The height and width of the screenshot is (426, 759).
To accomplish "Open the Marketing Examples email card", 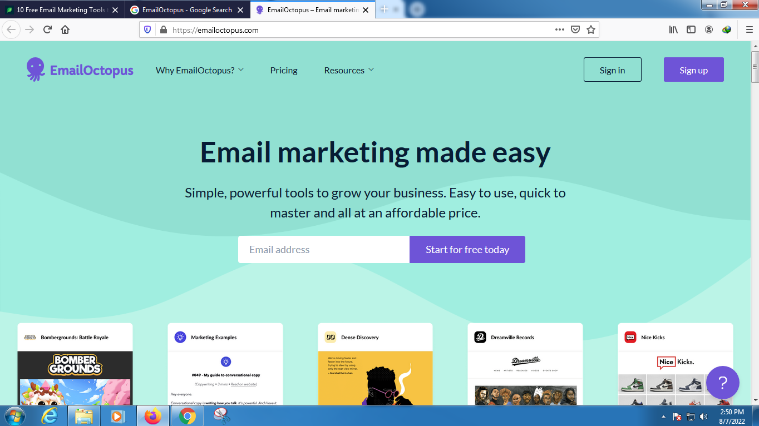I will [x=225, y=364].
